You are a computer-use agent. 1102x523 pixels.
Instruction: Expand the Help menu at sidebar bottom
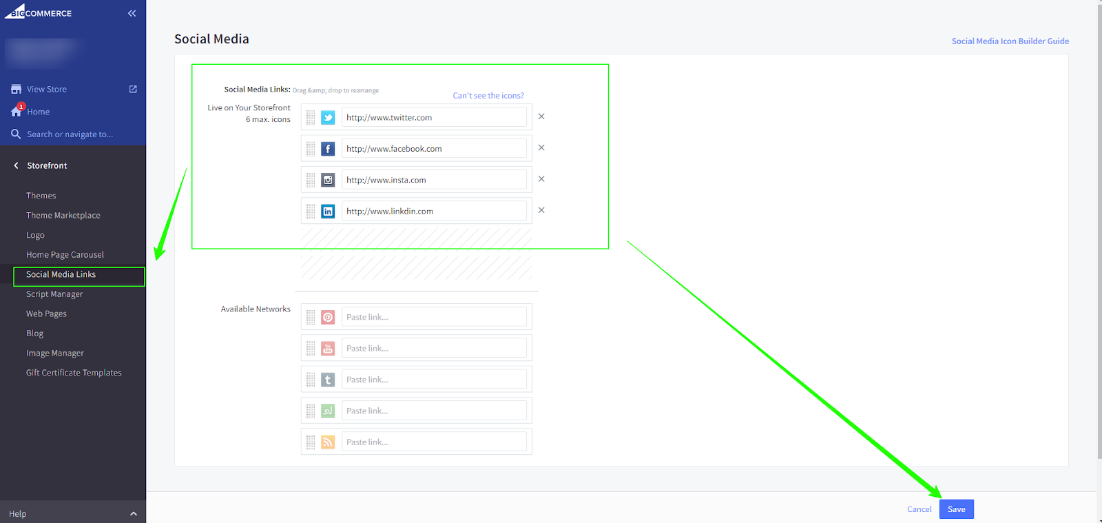point(133,514)
